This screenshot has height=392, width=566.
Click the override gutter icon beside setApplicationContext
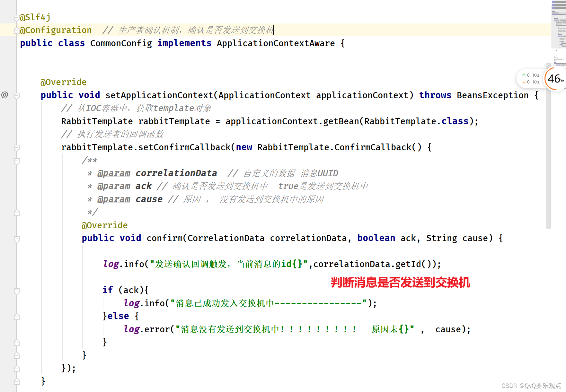pos(5,95)
